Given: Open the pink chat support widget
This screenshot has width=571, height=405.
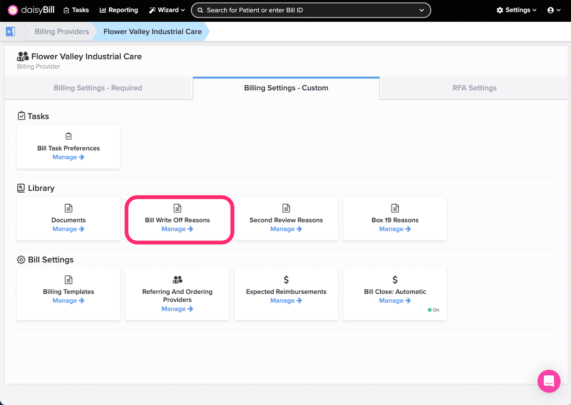Looking at the screenshot, I should (x=549, y=381).
